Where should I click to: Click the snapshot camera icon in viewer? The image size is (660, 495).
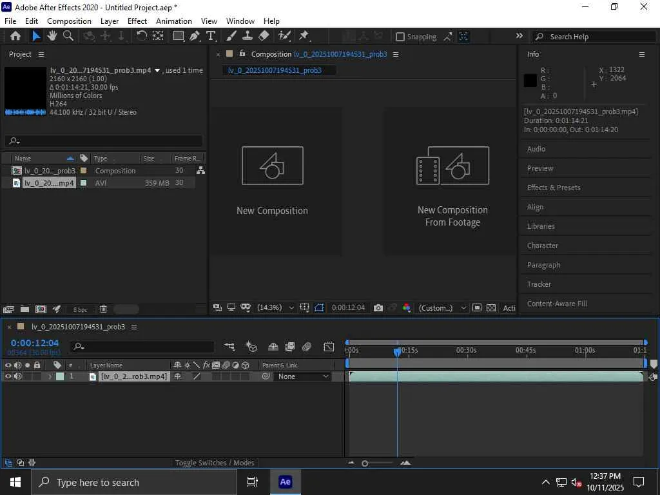(x=378, y=308)
